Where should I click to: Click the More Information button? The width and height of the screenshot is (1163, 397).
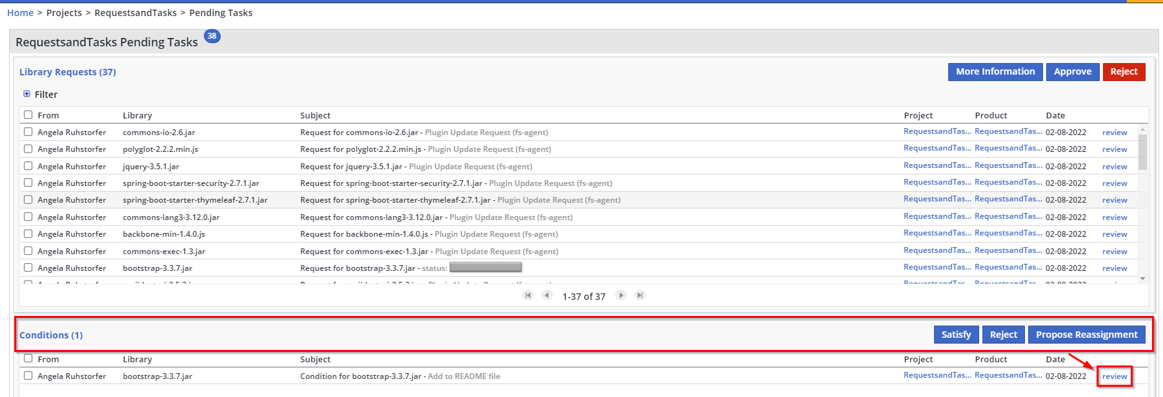click(995, 72)
